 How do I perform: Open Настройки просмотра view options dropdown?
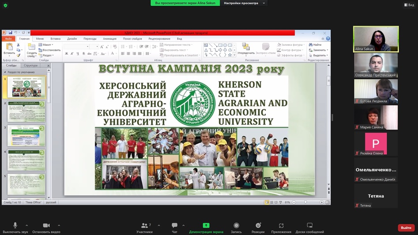[245, 3]
